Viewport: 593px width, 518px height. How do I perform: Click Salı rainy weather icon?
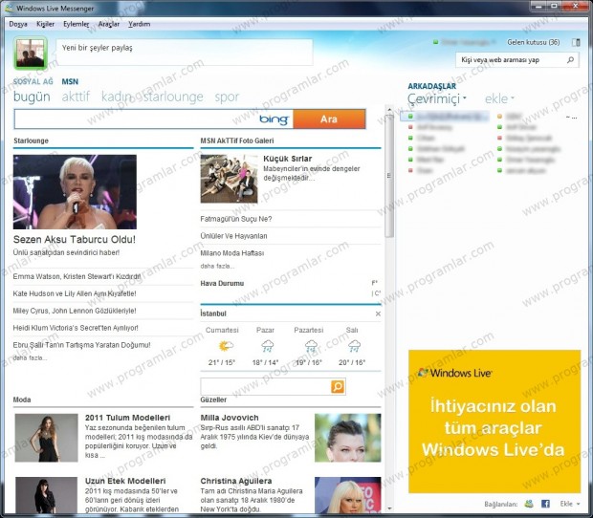[354, 346]
